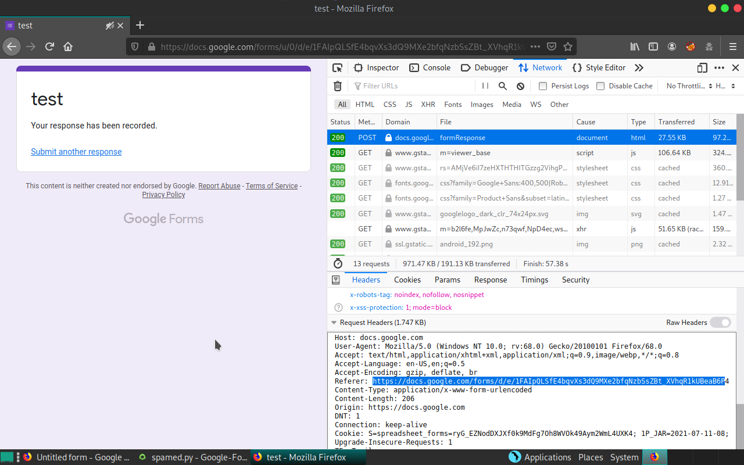
Task: Click the content blocking shield in address bar
Action: click(x=134, y=46)
